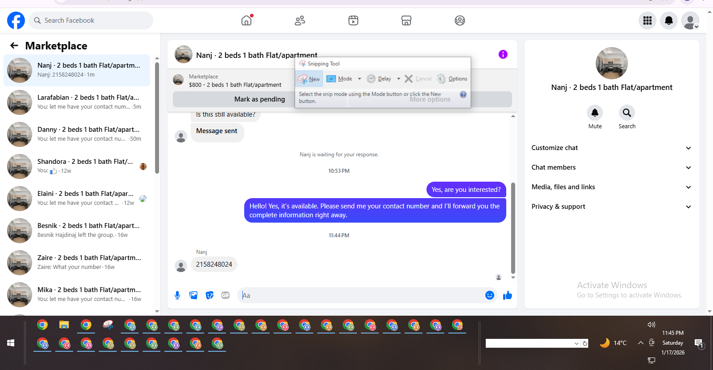Open Delay dropdown arrow in Snipping Tool

[398, 79]
